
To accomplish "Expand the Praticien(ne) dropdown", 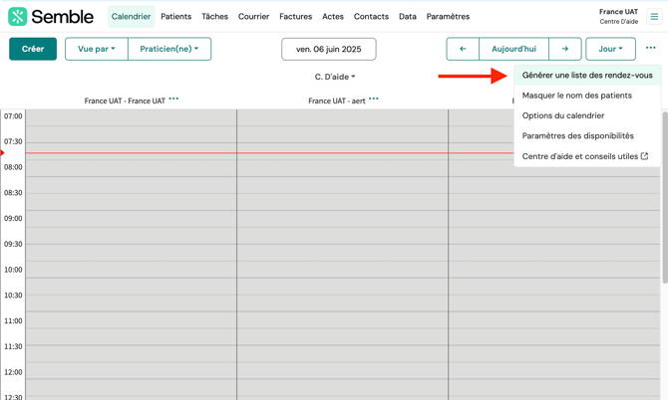I will coord(168,49).
